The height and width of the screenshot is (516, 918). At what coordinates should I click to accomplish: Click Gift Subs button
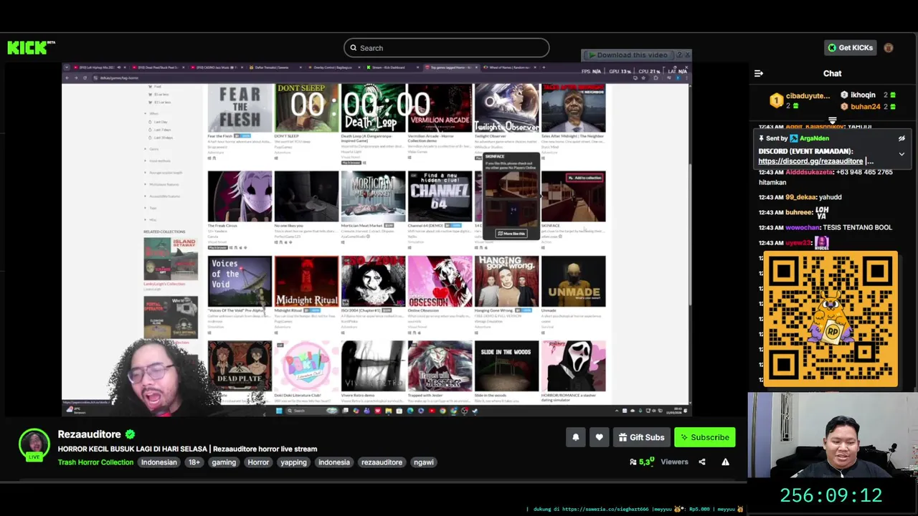point(641,437)
